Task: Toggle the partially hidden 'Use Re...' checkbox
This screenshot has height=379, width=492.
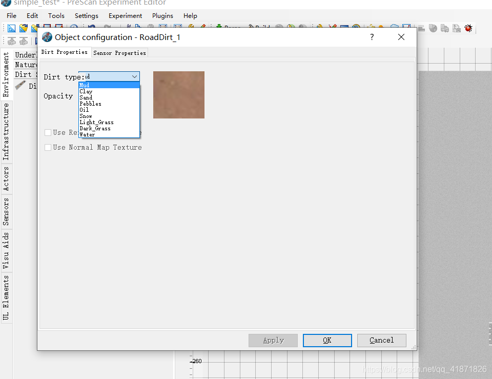Action: click(x=48, y=132)
